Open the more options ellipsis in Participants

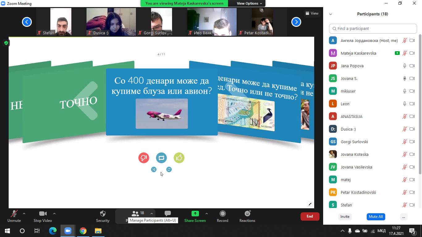click(403, 217)
